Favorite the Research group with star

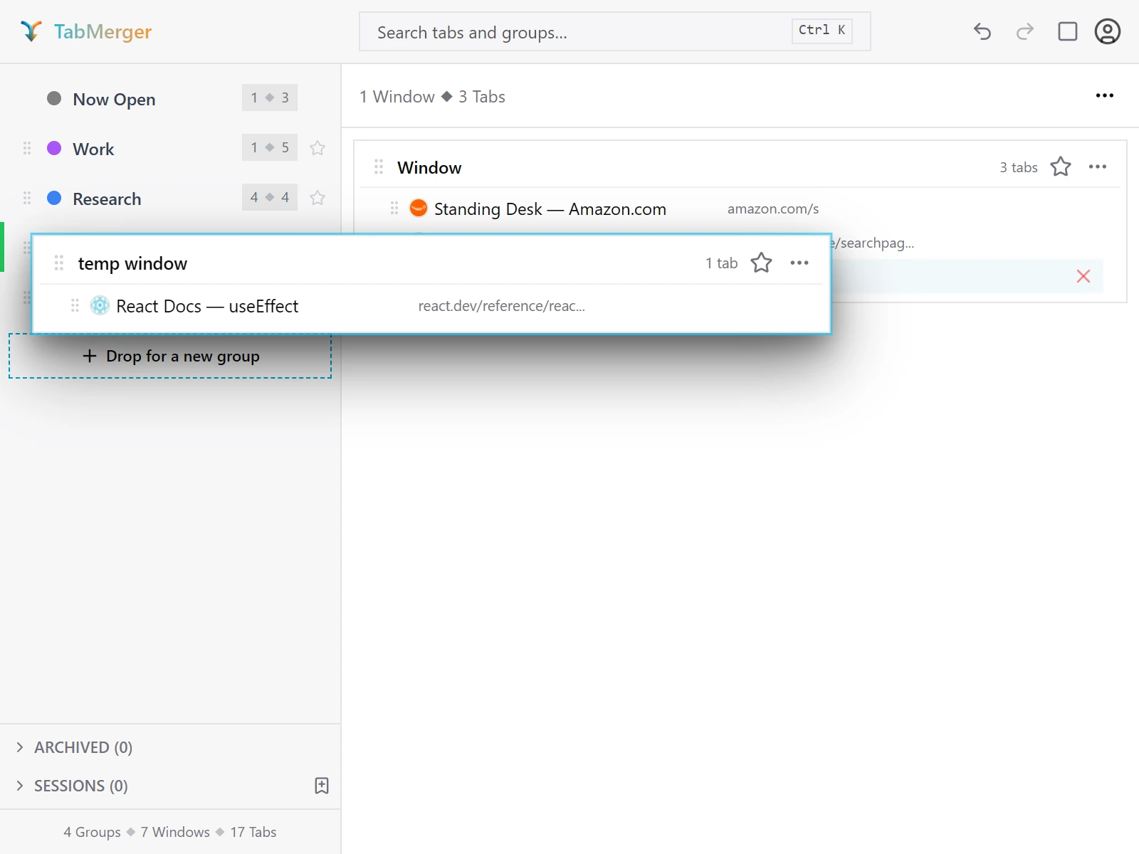point(317,198)
